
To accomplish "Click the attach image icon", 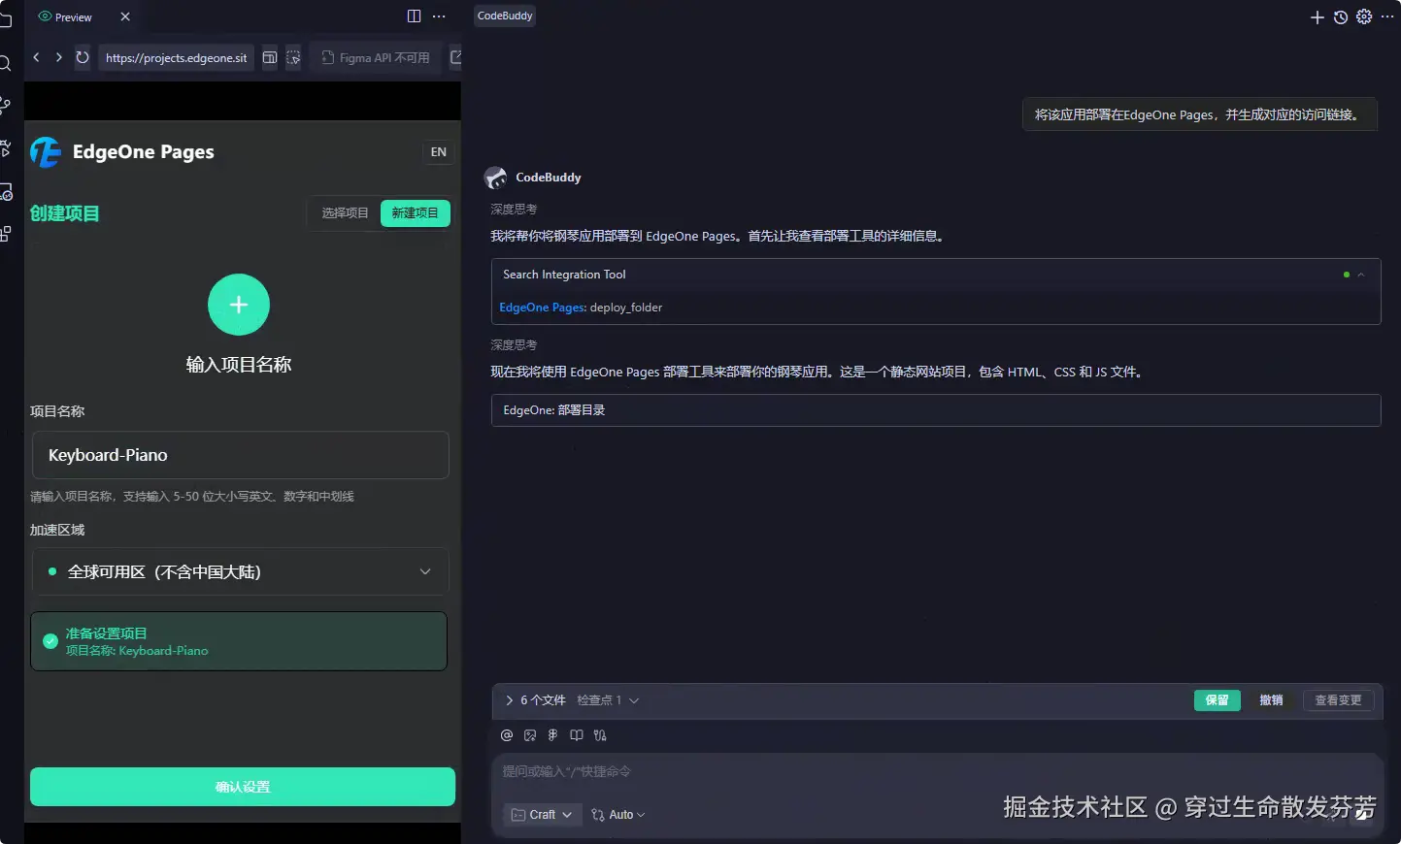I will 530,735.
